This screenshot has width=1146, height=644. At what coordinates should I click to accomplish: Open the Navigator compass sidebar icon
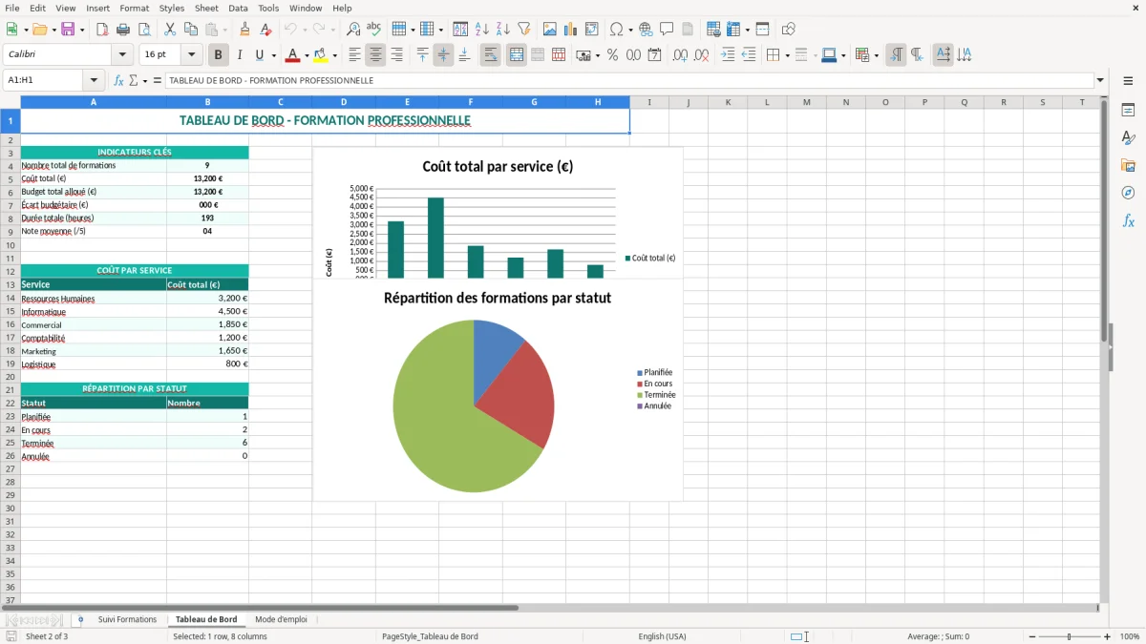pos(1128,194)
